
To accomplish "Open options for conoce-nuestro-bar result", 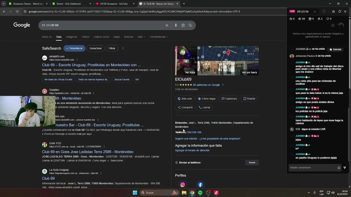I will tap(98, 120).
